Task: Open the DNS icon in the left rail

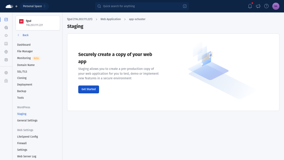Action: (x=6, y=52)
